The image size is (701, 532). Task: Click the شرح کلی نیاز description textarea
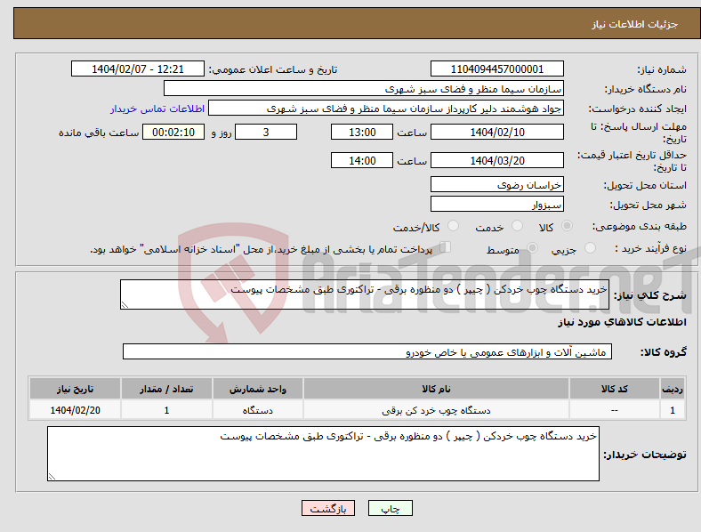point(365,294)
